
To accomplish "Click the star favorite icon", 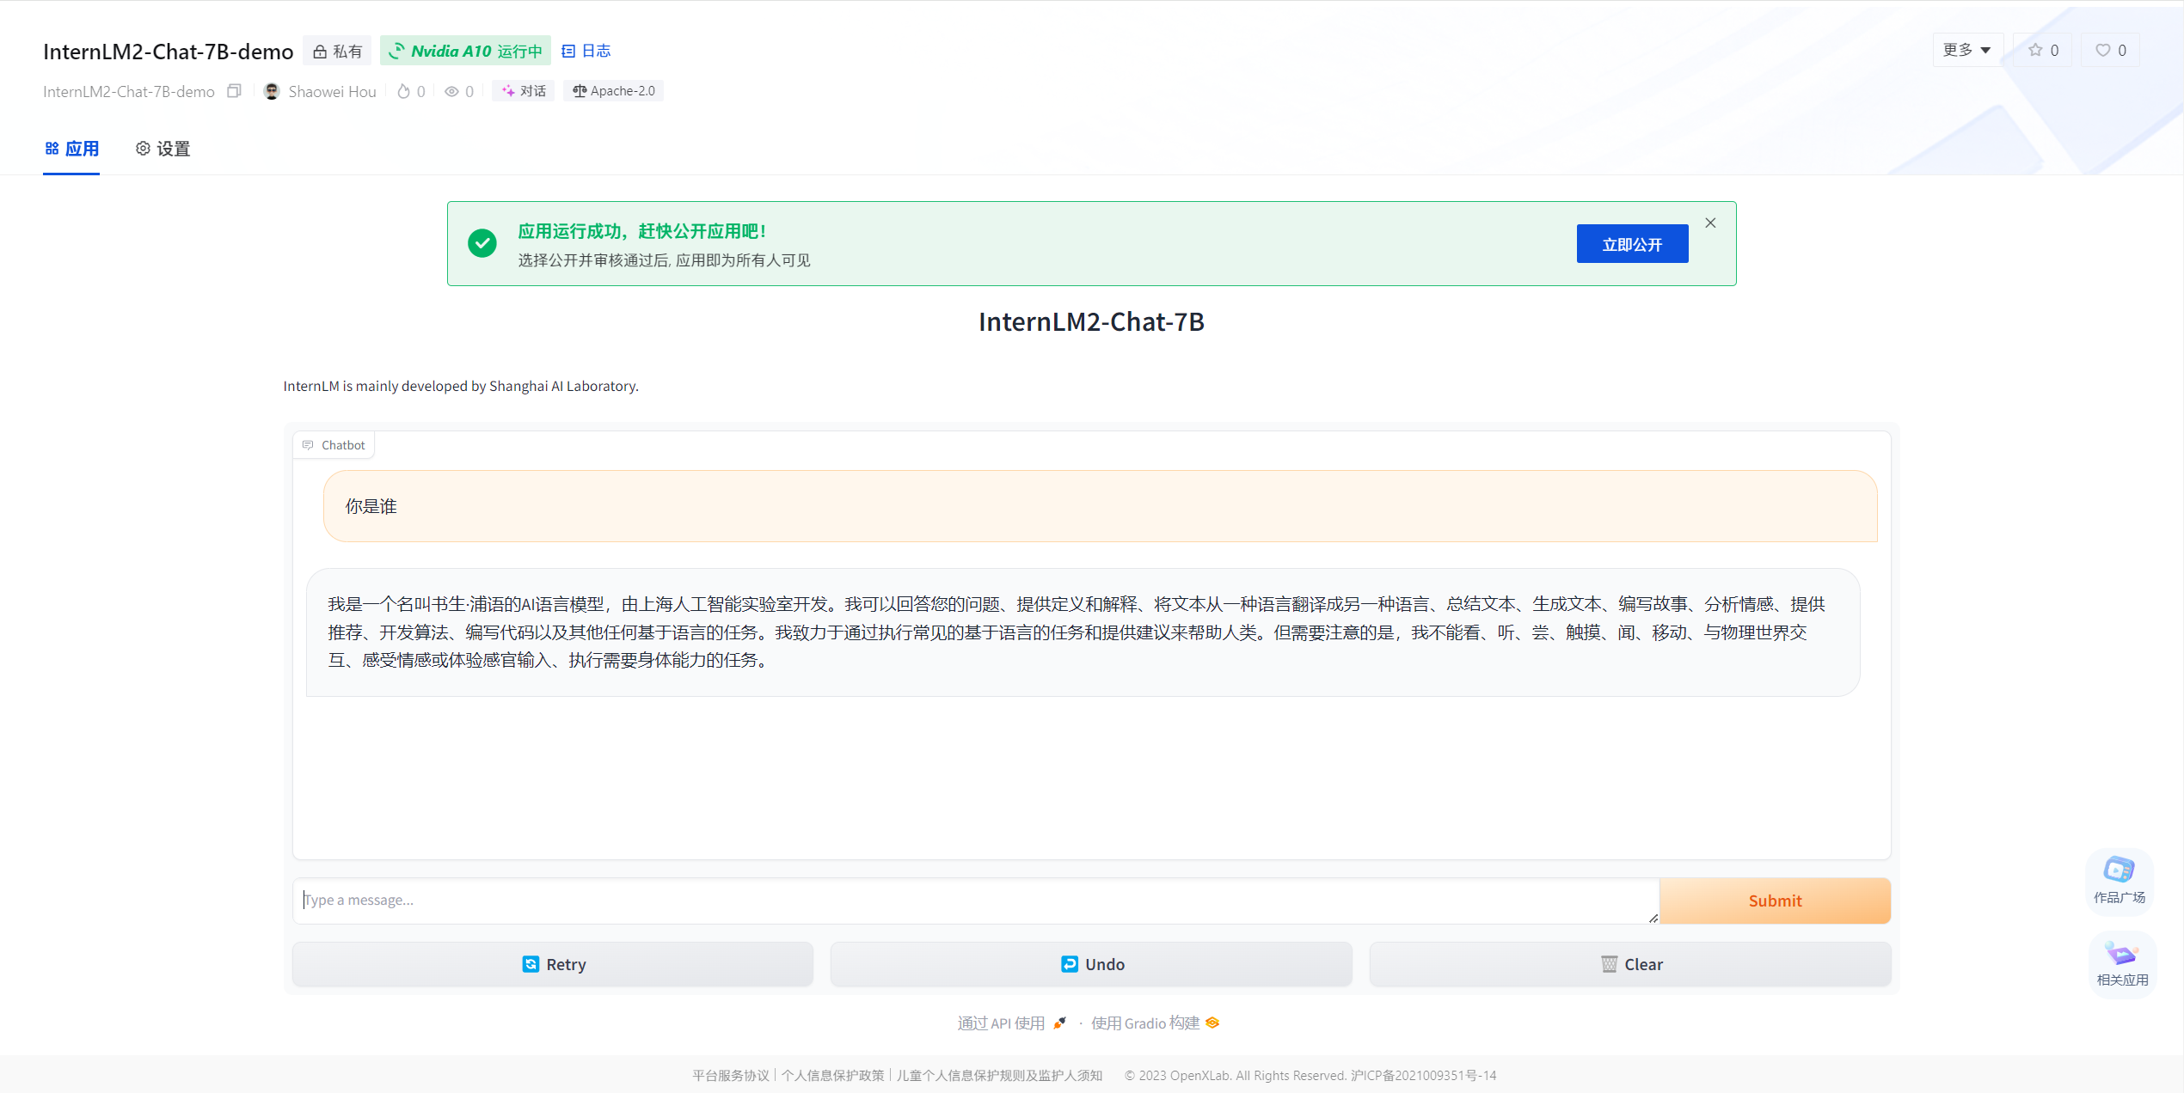I will (2035, 51).
